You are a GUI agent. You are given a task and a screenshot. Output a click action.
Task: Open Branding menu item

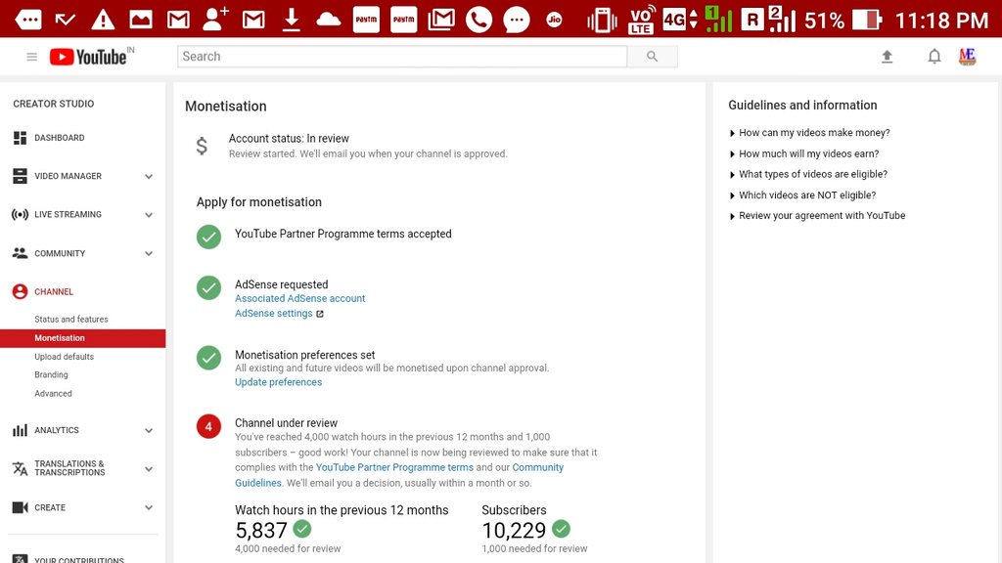51,374
